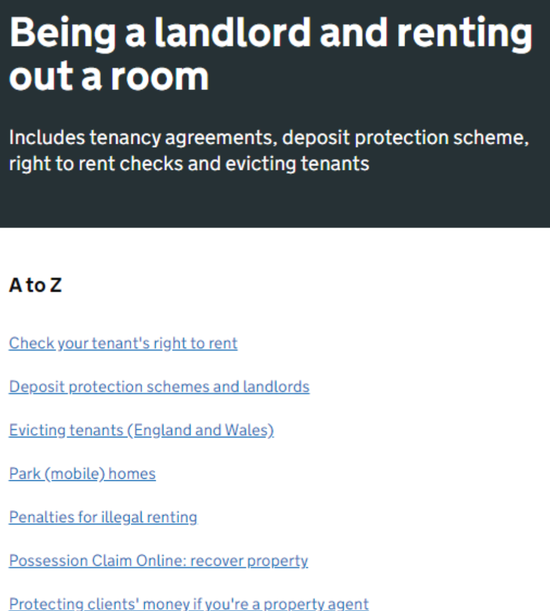
Task: Select Possession Claim Online: recover property
Action: pyautogui.click(x=158, y=560)
